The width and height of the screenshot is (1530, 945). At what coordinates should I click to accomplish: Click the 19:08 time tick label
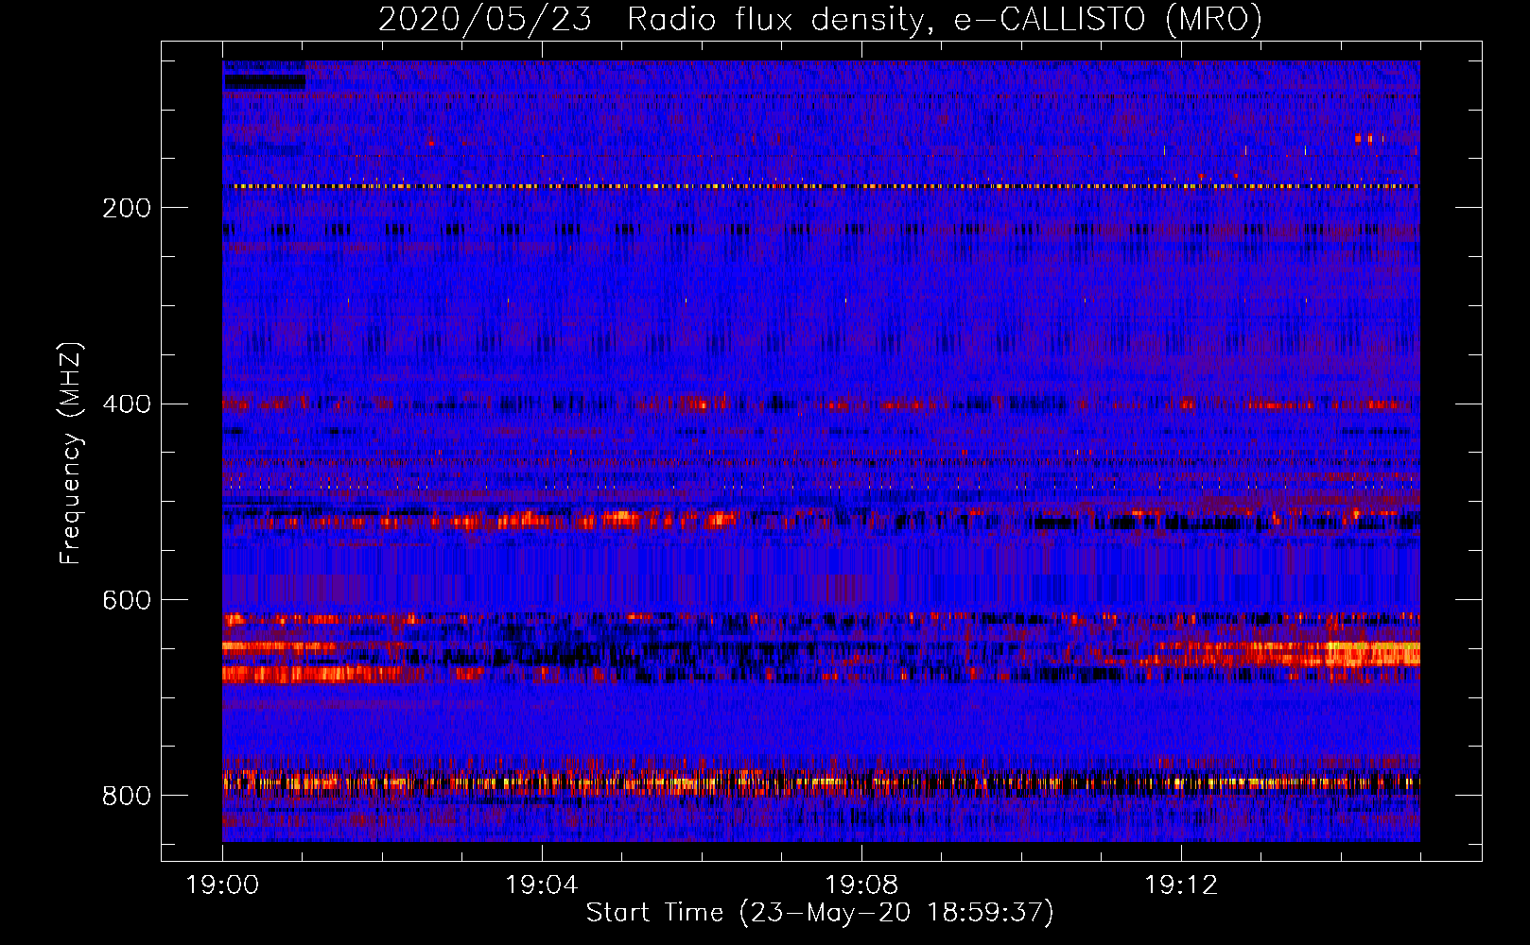pyautogui.click(x=861, y=885)
